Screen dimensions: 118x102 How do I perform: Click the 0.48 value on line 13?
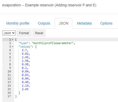25,82
